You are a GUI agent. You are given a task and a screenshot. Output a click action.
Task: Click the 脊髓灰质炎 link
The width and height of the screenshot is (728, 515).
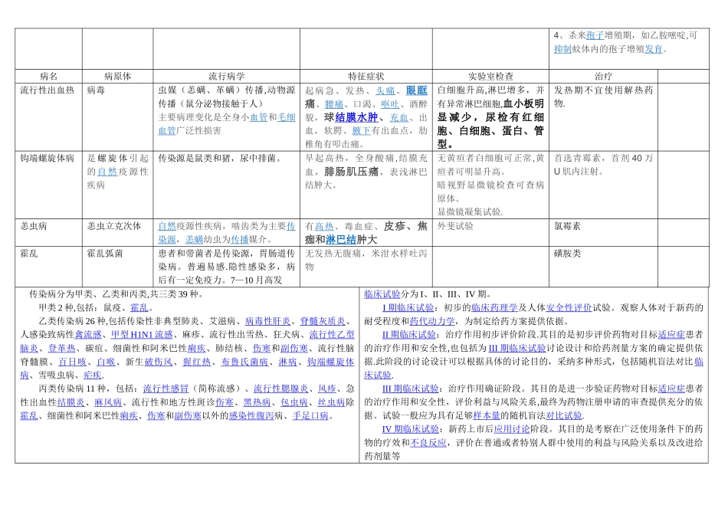[323, 321]
